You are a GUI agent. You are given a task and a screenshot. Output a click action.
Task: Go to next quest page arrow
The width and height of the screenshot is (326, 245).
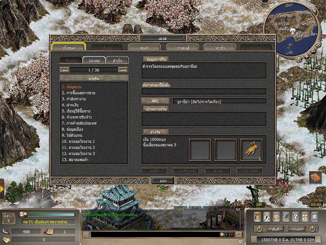pos(124,70)
